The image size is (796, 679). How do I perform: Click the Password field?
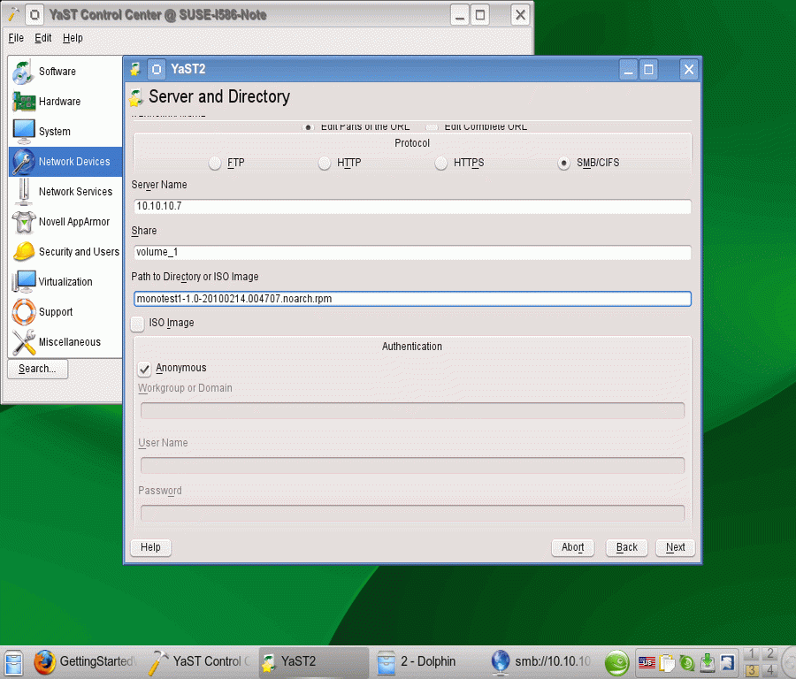point(412,513)
